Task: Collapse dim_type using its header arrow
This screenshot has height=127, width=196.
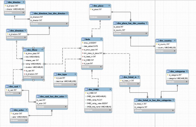Action: [x=75, y=74]
